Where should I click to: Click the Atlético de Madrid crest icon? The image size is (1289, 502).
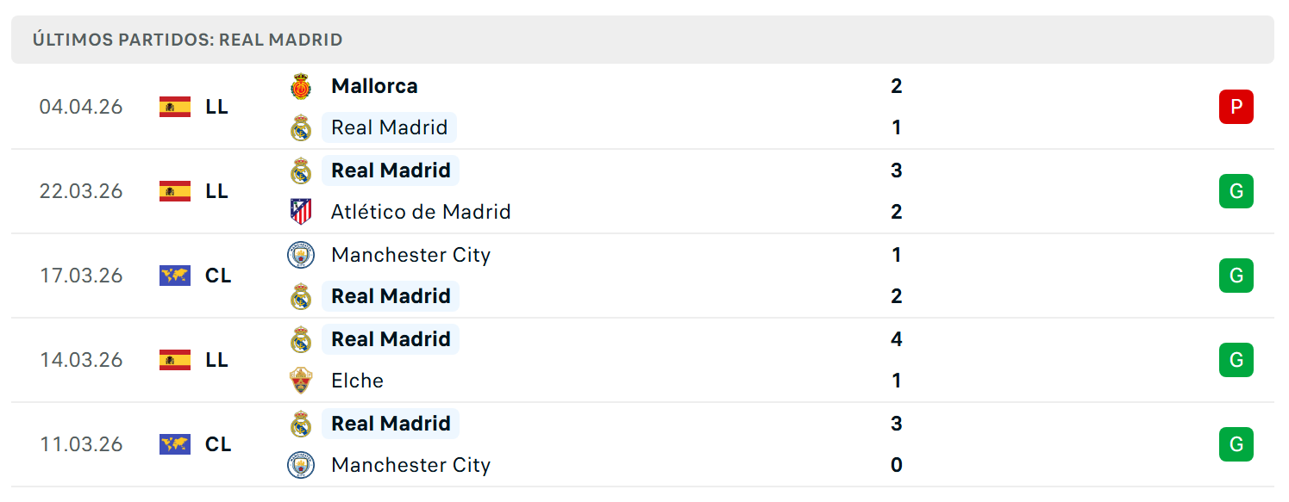pyautogui.click(x=300, y=212)
